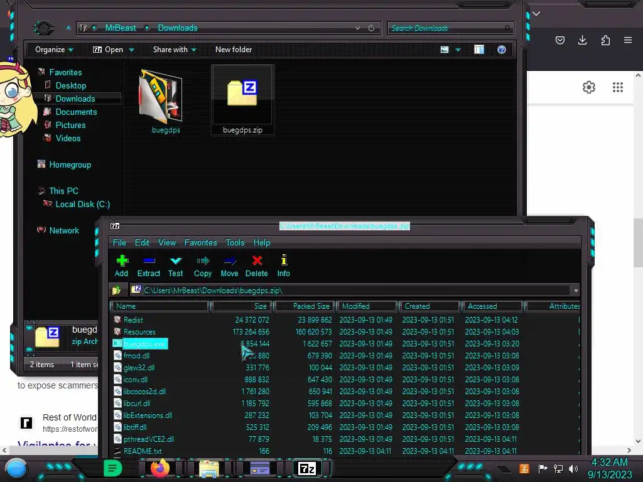Click the Copy icon in 7-Zip
The width and height of the screenshot is (643, 482).
tap(203, 265)
